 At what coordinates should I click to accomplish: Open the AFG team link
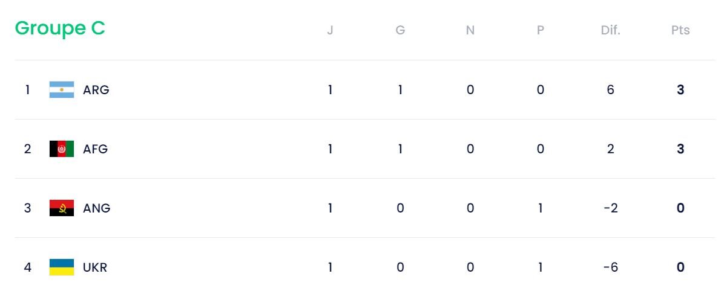(x=96, y=149)
